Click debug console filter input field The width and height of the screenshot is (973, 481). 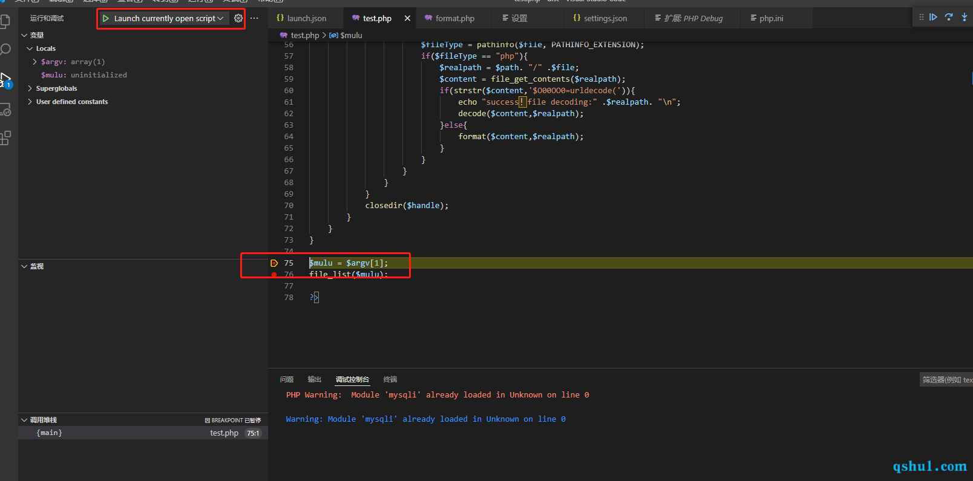[946, 379]
